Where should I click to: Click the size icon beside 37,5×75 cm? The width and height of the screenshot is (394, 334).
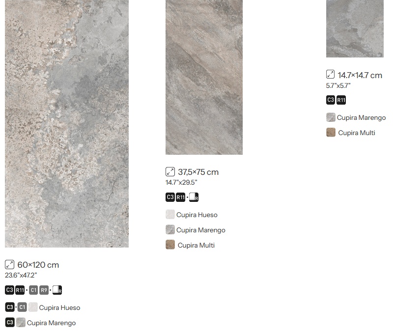pos(170,172)
